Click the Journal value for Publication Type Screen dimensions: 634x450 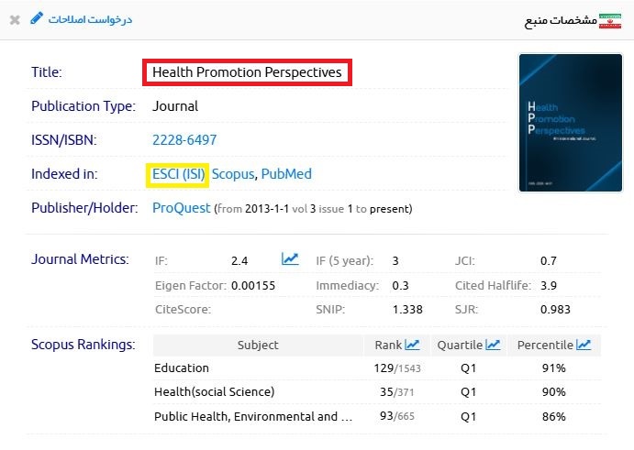[175, 106]
